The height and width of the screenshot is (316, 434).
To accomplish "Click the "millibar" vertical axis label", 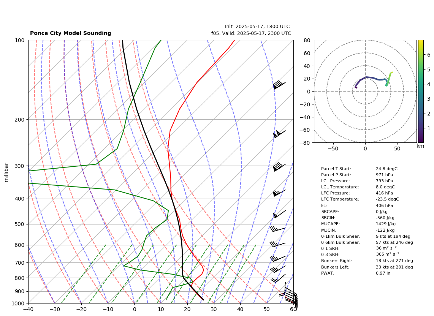I will tap(6, 172).
